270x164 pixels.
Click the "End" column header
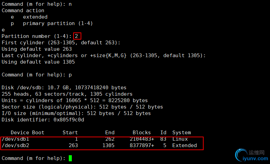[110, 133]
